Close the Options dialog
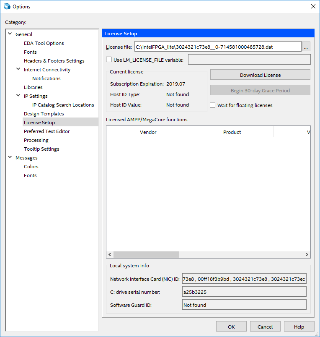 (313, 6)
